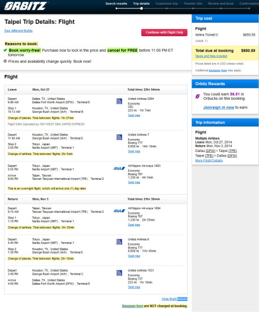Image resolution: width=259 pixels, height=312 pixels.
Task: Open Seat map for All Nippon 1084
Action: 134,225
